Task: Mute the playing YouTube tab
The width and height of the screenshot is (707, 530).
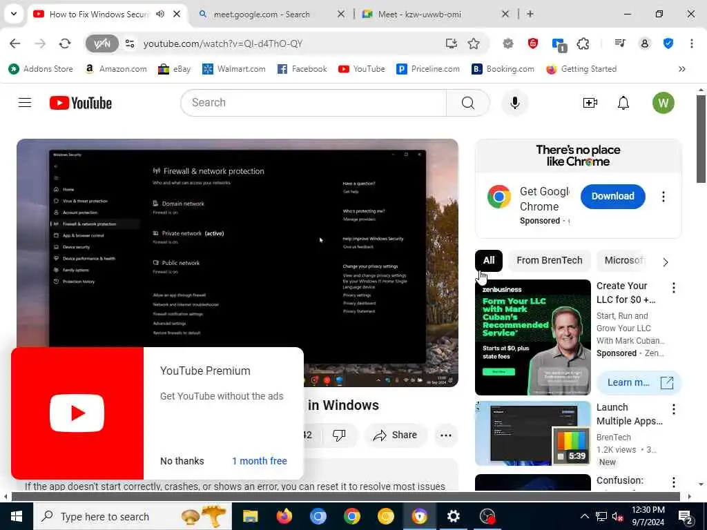Action: [160, 14]
